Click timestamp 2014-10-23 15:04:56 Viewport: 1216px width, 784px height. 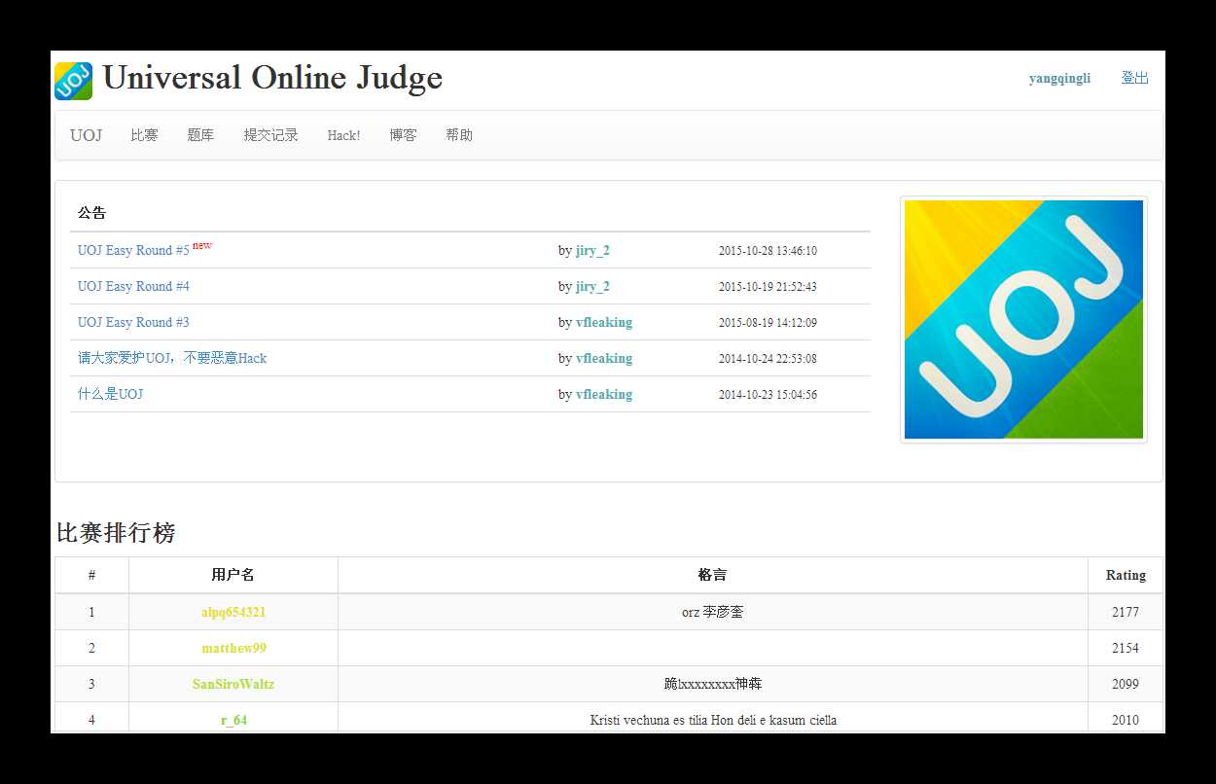[768, 395]
